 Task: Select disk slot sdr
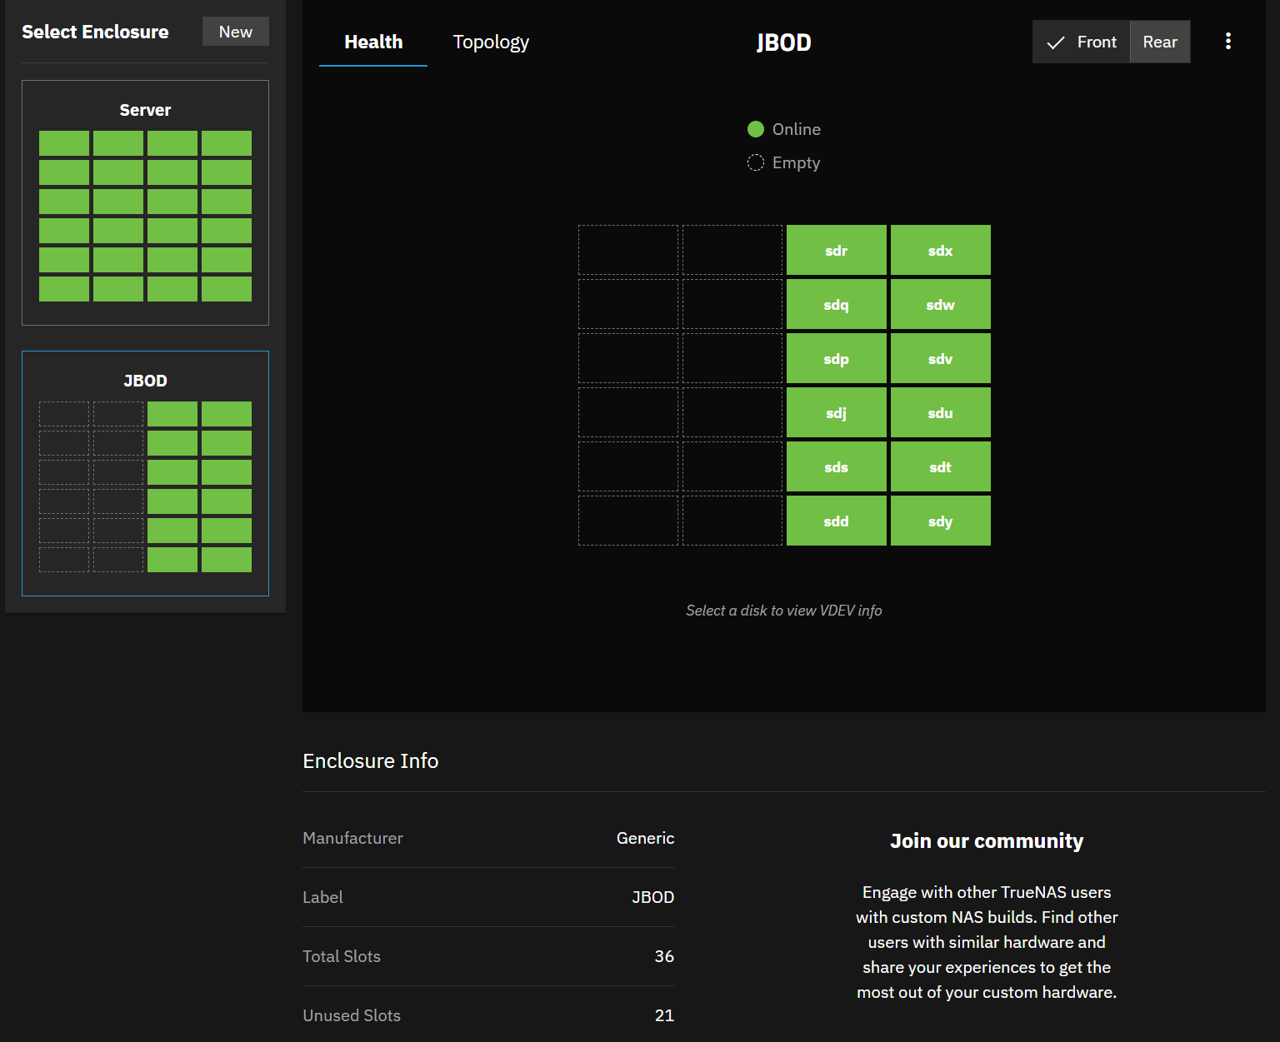pyautogui.click(x=836, y=250)
